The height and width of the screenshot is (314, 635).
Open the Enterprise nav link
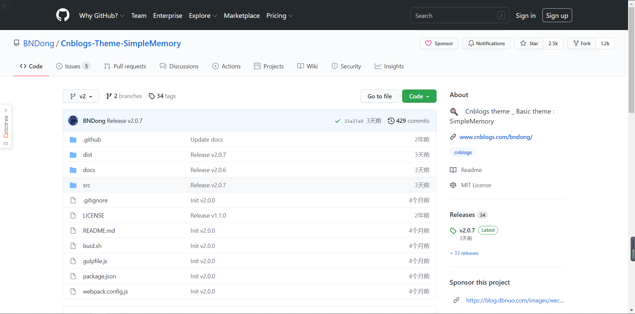click(x=168, y=16)
